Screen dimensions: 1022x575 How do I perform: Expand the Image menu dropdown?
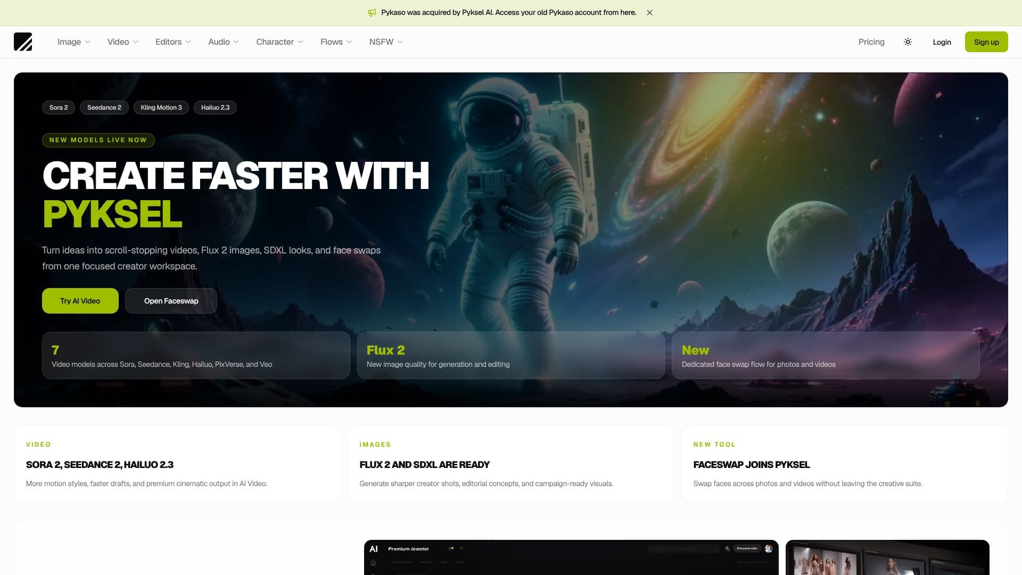pos(73,42)
